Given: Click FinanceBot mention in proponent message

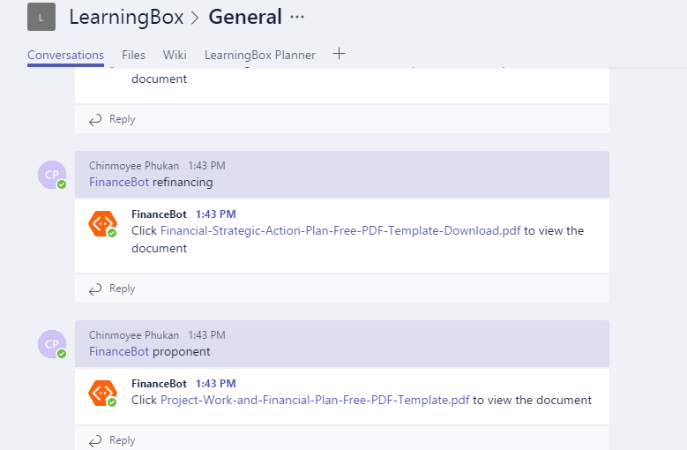Looking at the screenshot, I should (x=119, y=351).
